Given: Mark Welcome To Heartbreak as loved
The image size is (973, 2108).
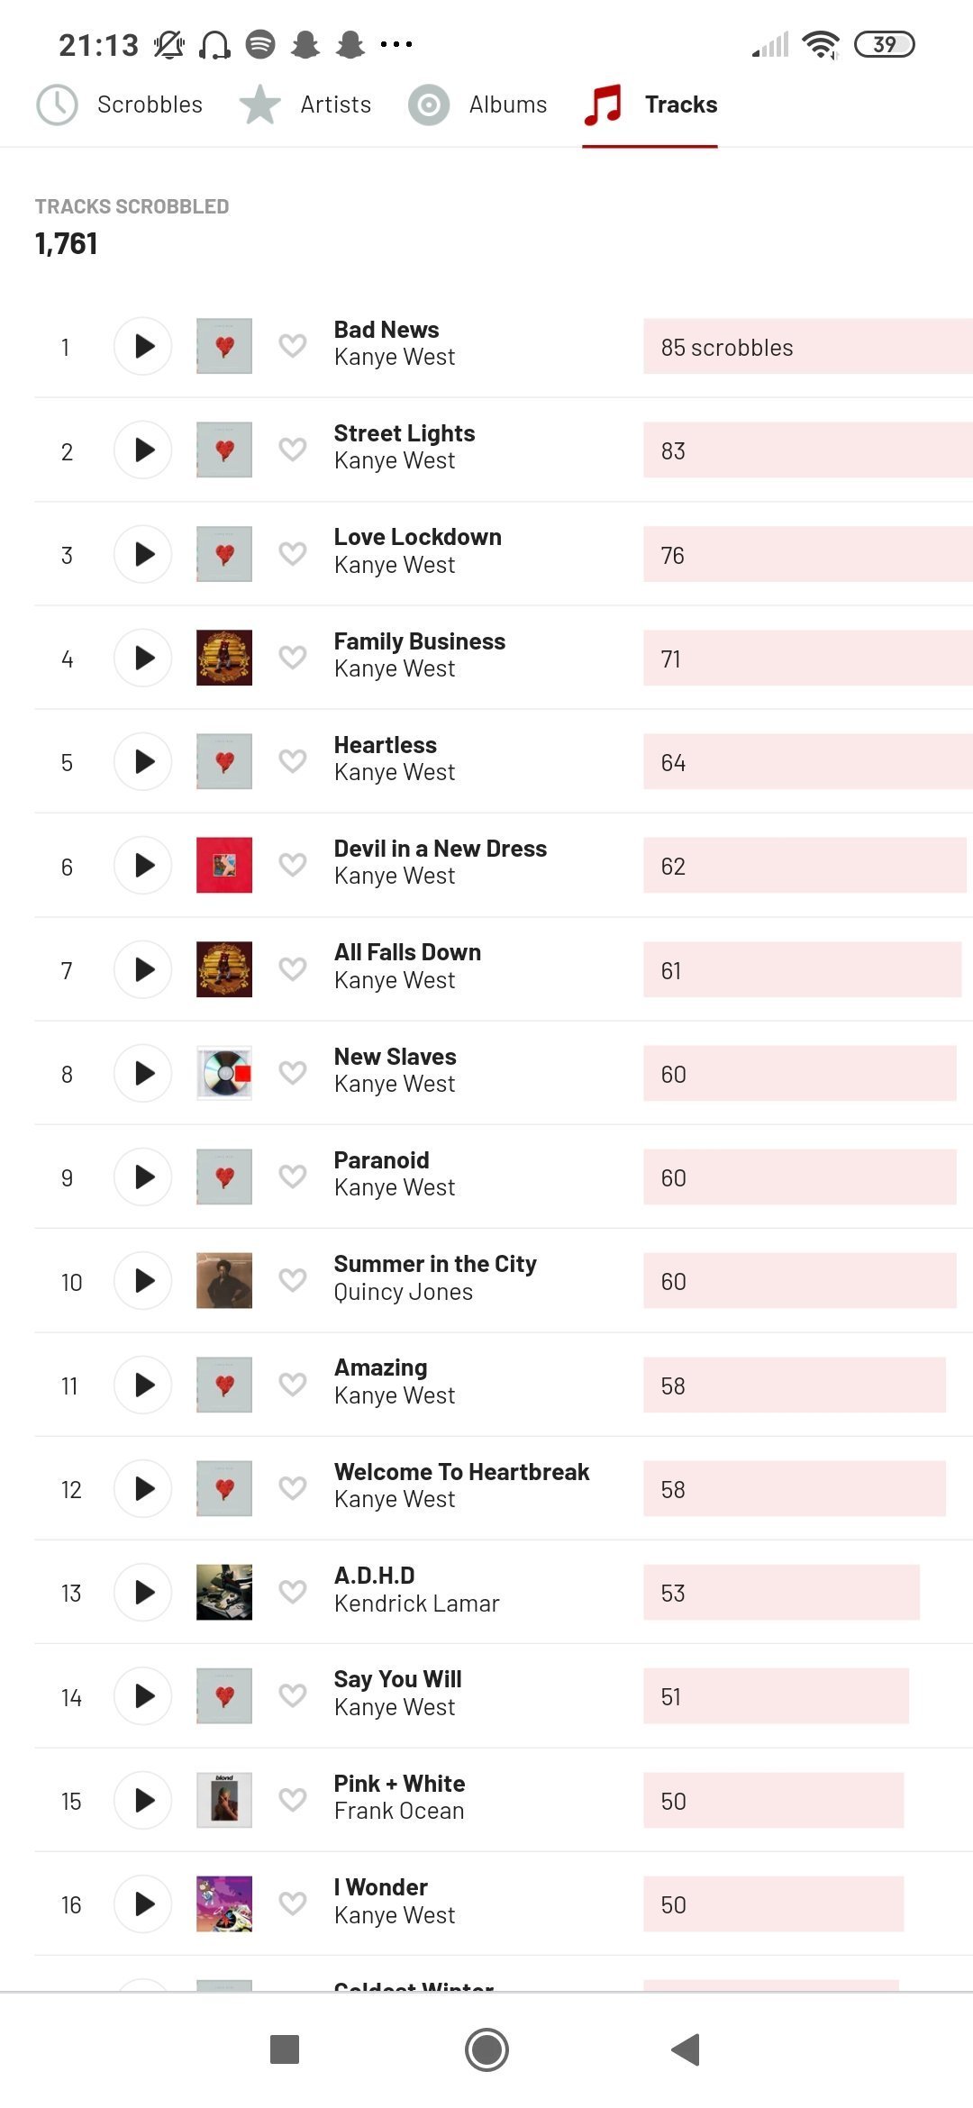Looking at the screenshot, I should (293, 1487).
